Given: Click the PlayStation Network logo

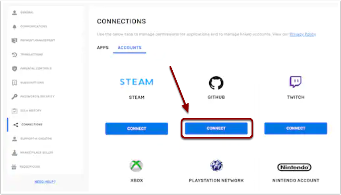Looking at the screenshot, I should (x=216, y=165).
